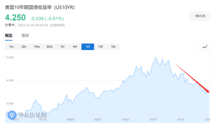
Task: Click the Wallstreetcn watermark logo
Action: click(12, 115)
